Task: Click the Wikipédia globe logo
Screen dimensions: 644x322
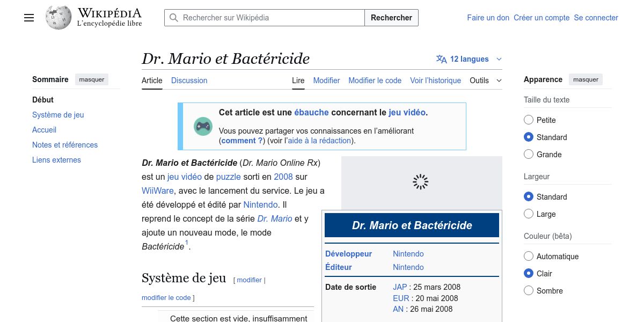Action: click(58, 18)
